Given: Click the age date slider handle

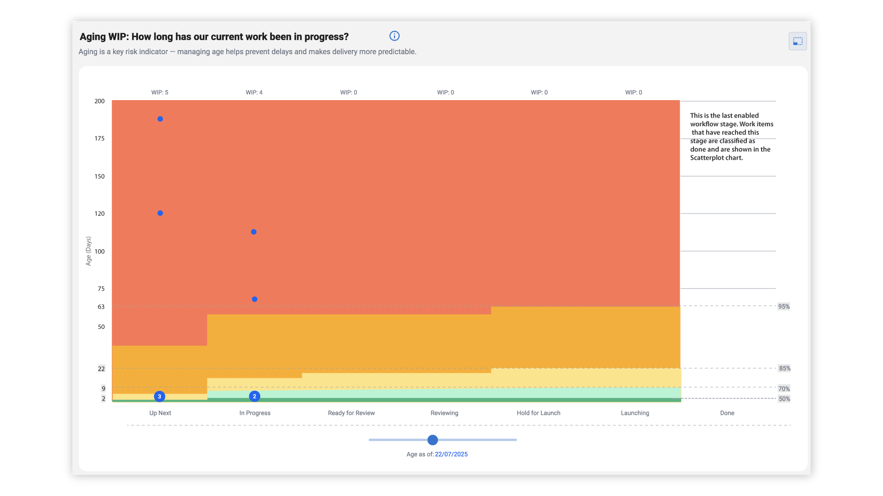Looking at the screenshot, I should pyautogui.click(x=432, y=440).
